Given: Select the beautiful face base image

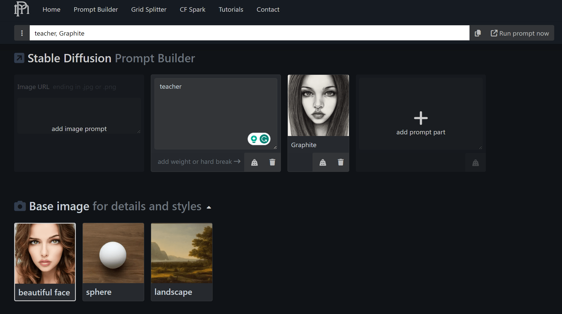Looking at the screenshot, I should click(45, 261).
